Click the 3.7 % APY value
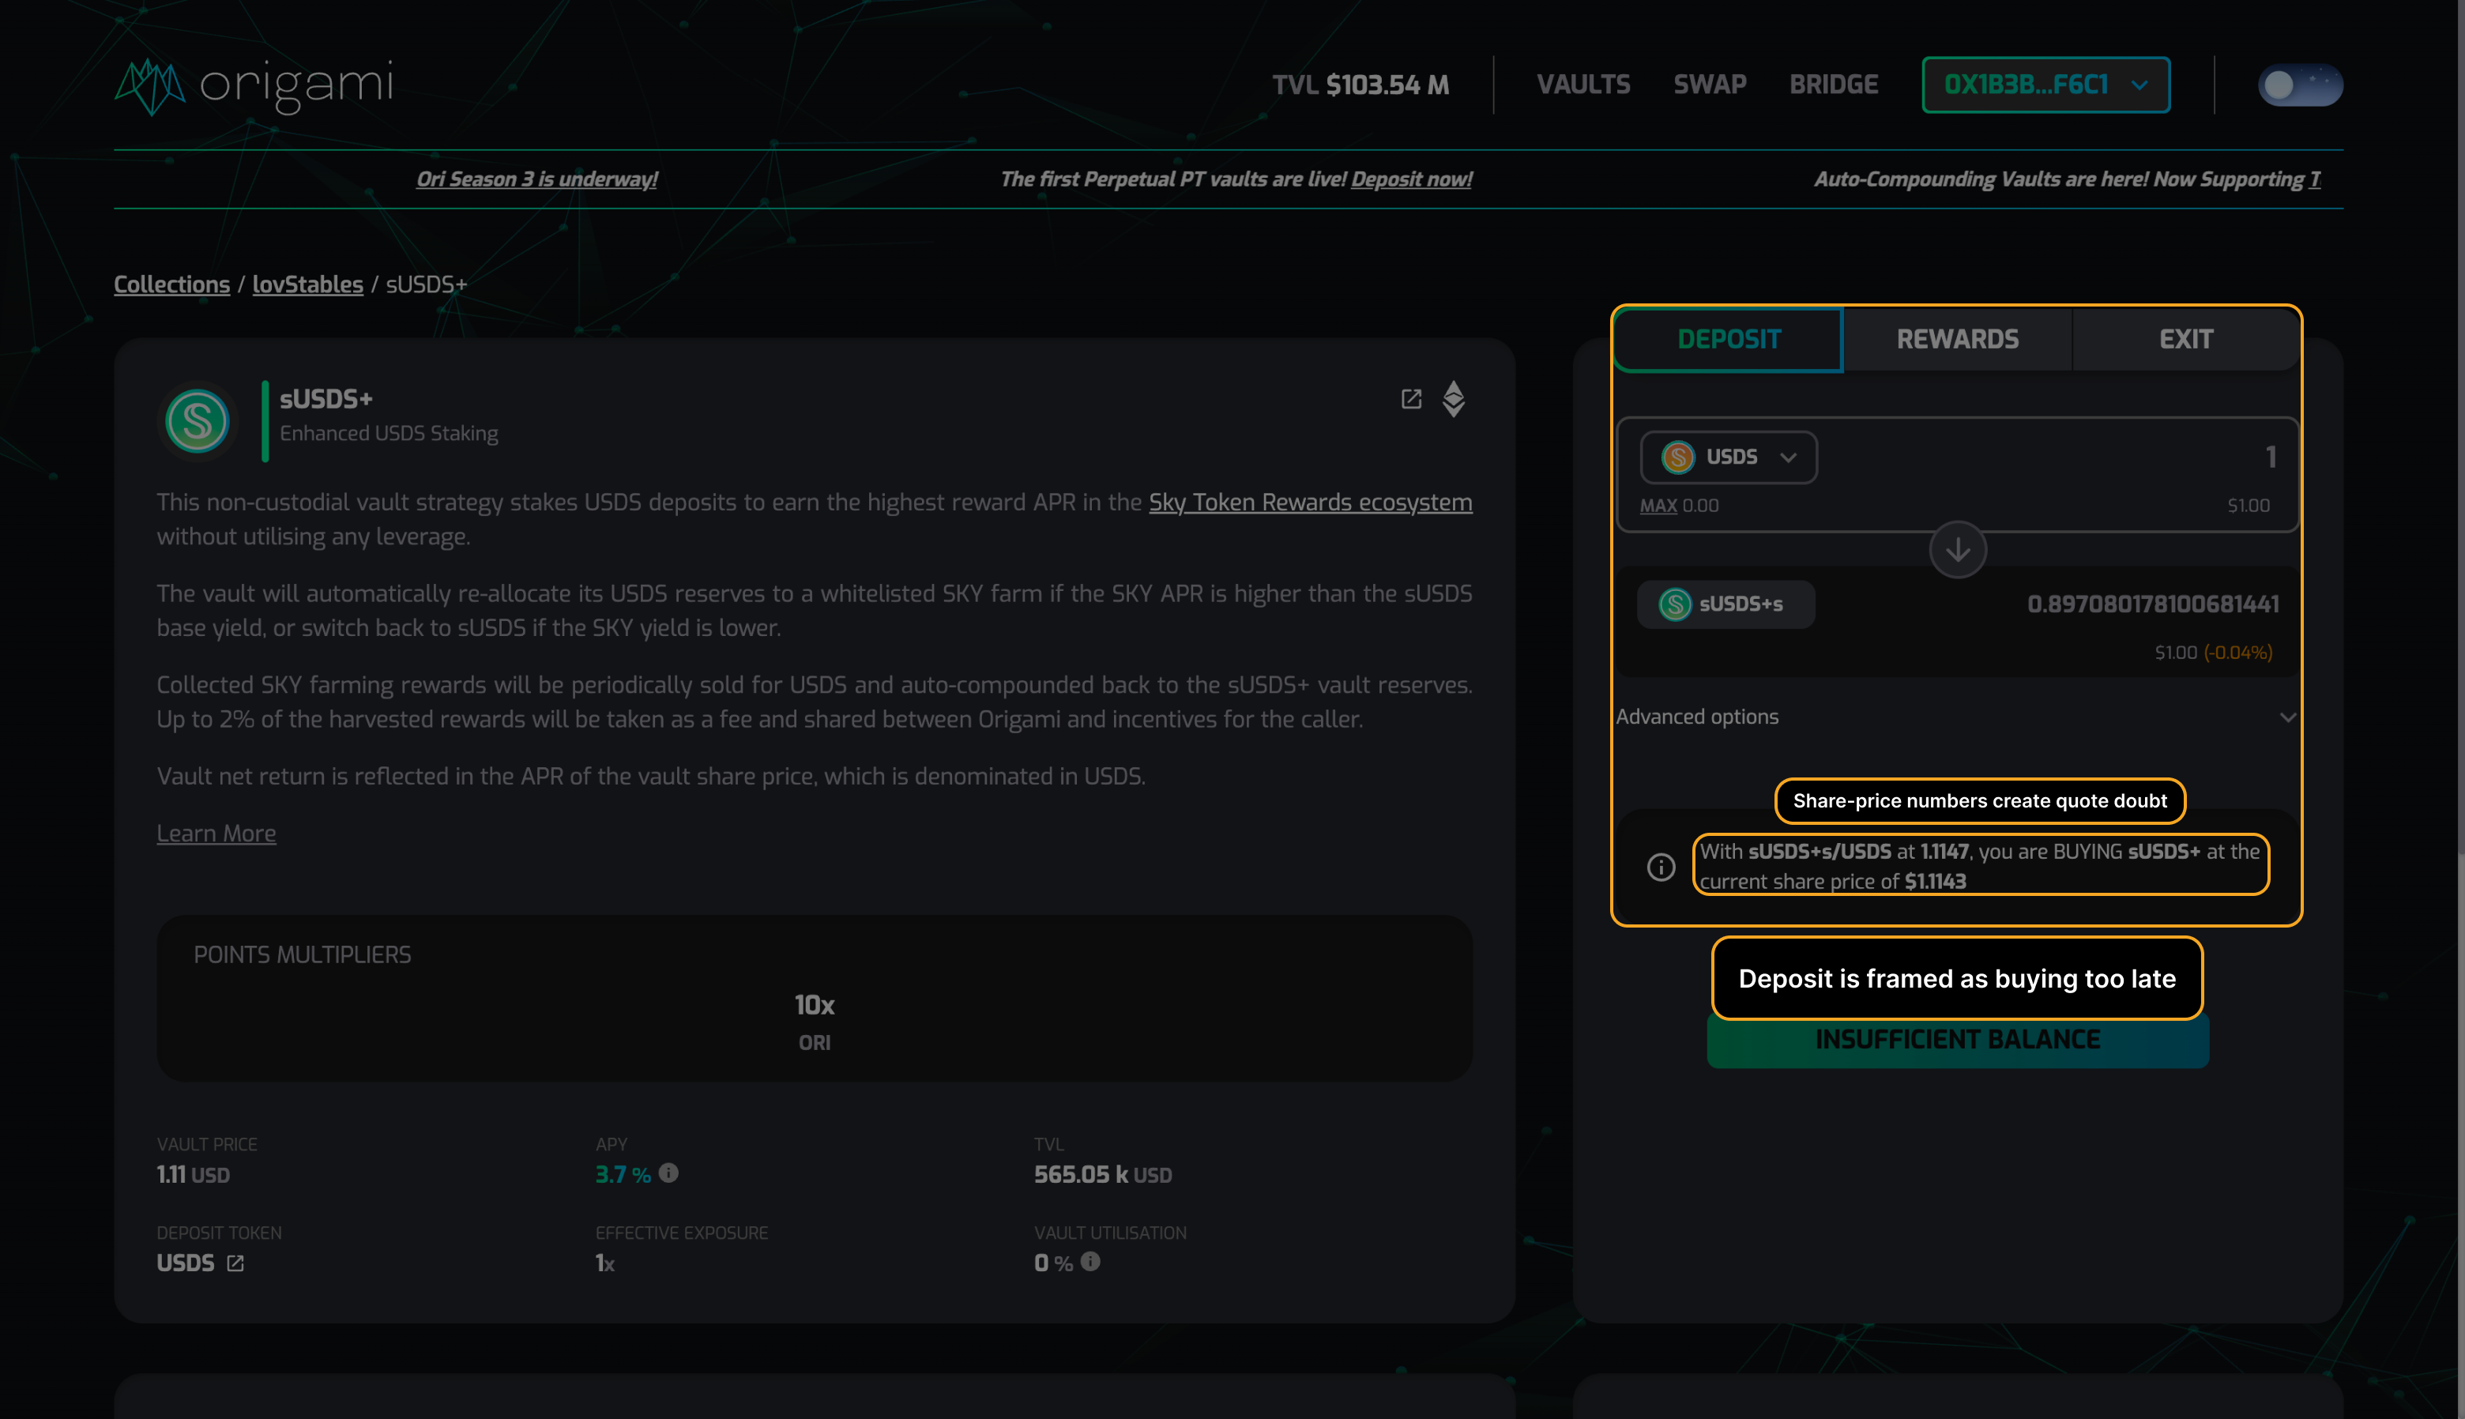This screenshot has height=1419, width=2465. click(623, 1176)
